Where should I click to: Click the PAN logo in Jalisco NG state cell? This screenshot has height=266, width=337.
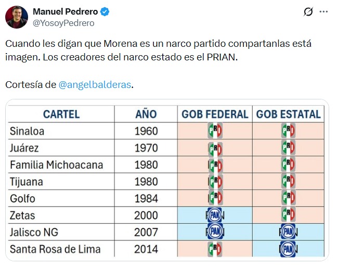click(x=288, y=232)
